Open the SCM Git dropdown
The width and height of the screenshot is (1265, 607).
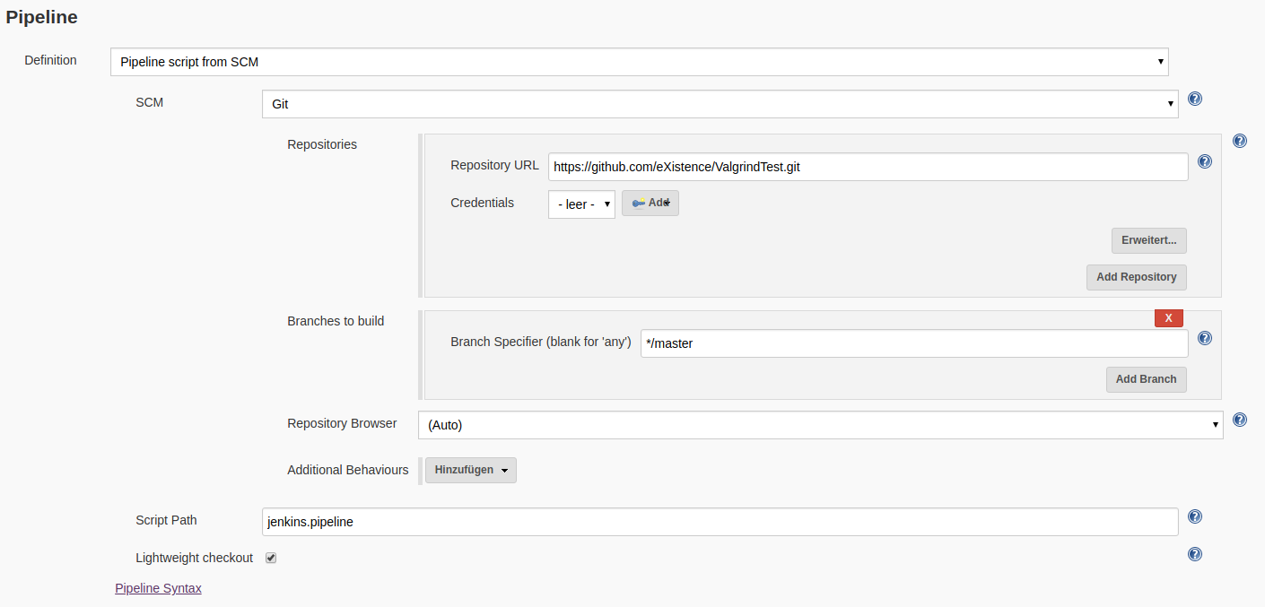[720, 104]
